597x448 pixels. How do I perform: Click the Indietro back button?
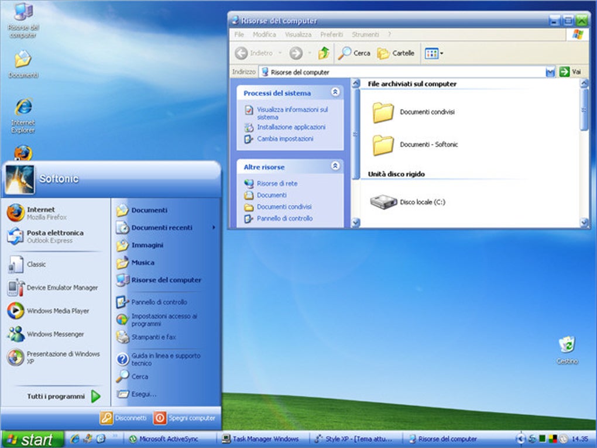(x=254, y=53)
